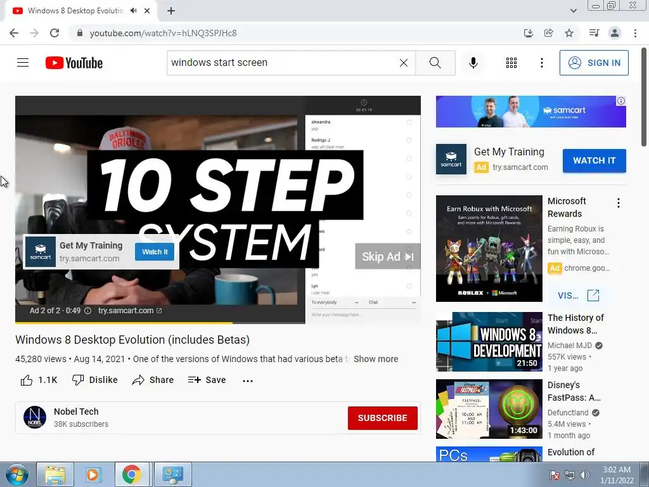The image size is (649, 487).
Task: Skip the ad with Skip Ad button
Action: click(388, 256)
